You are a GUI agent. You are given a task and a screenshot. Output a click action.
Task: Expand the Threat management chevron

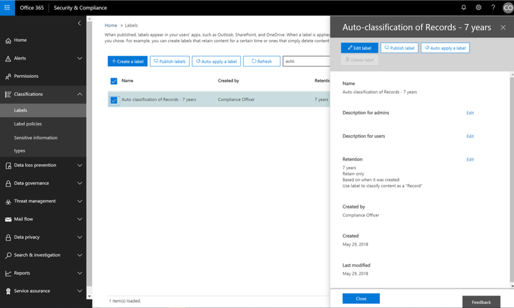[80, 202]
